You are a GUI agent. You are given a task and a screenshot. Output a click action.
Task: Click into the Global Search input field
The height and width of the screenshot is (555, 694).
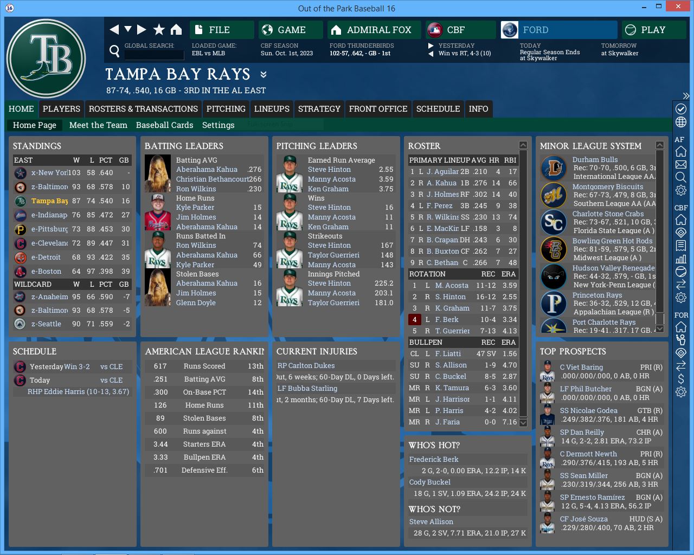154,55
